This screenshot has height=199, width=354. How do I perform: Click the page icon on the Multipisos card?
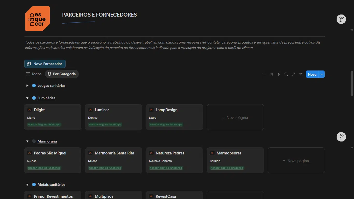tap(90, 196)
